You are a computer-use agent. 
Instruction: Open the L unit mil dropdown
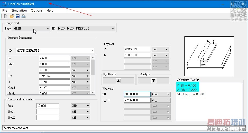(x=160, y=55)
